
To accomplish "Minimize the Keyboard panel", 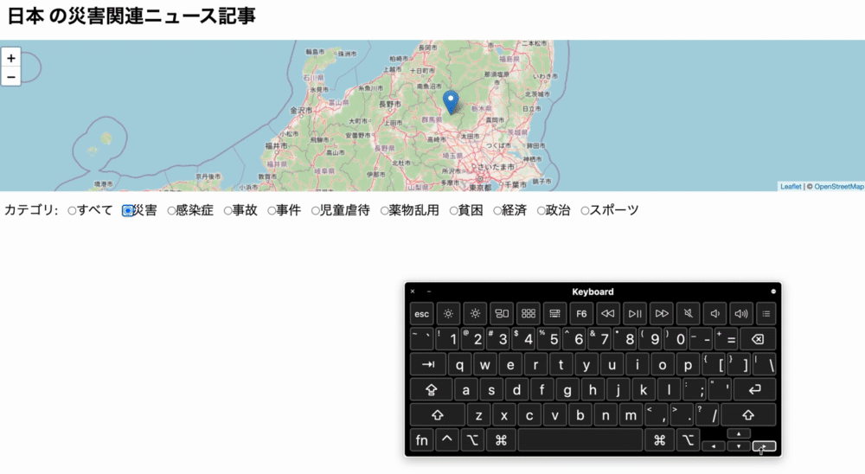I will coord(429,291).
